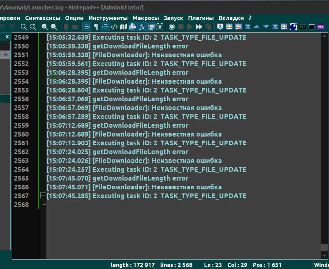
Task: Click the length : 172 917 status field
Action: tap(132, 265)
